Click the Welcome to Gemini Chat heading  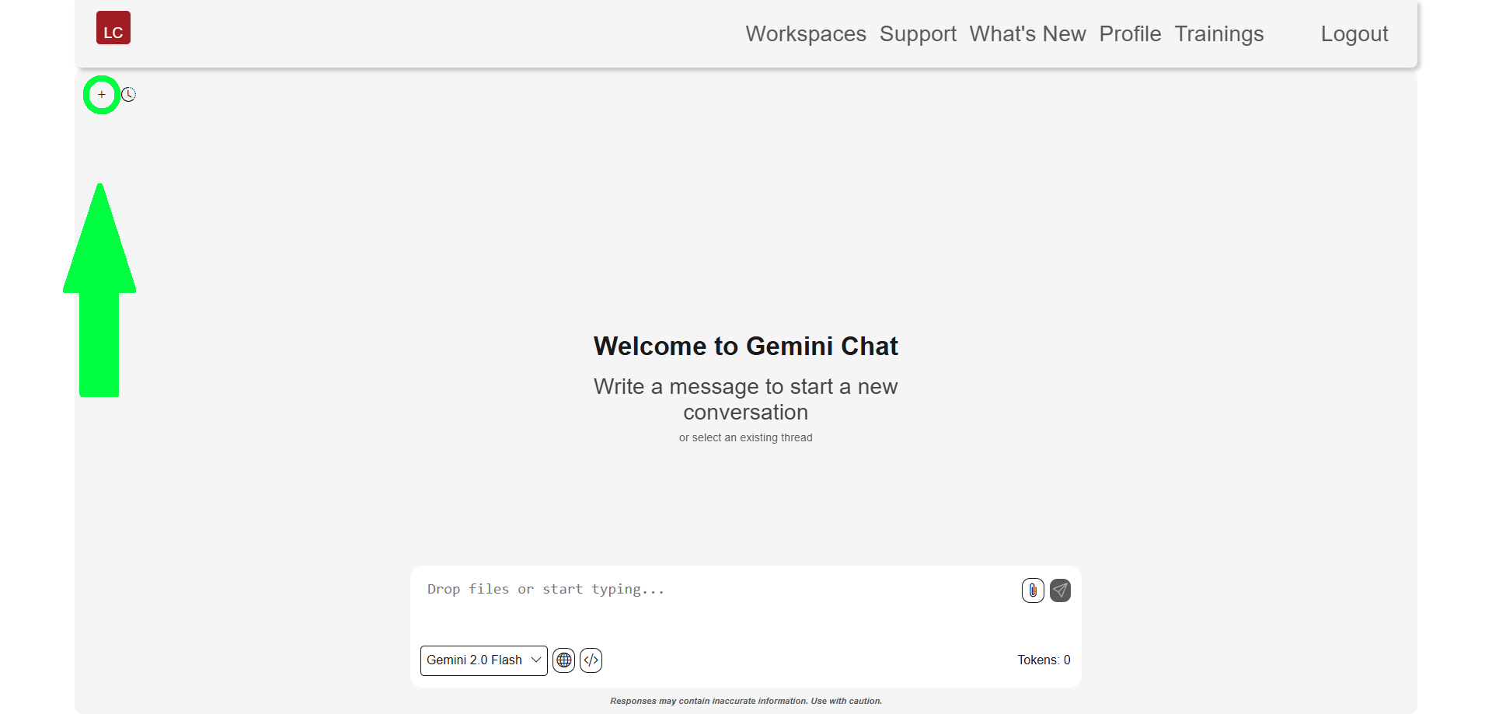746,347
